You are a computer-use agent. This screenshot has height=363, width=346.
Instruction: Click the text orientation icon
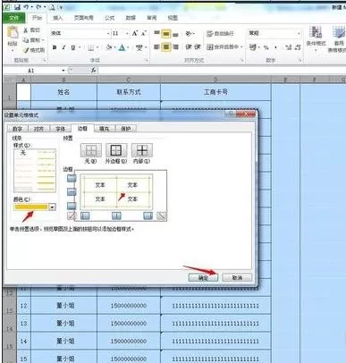pos(189,33)
